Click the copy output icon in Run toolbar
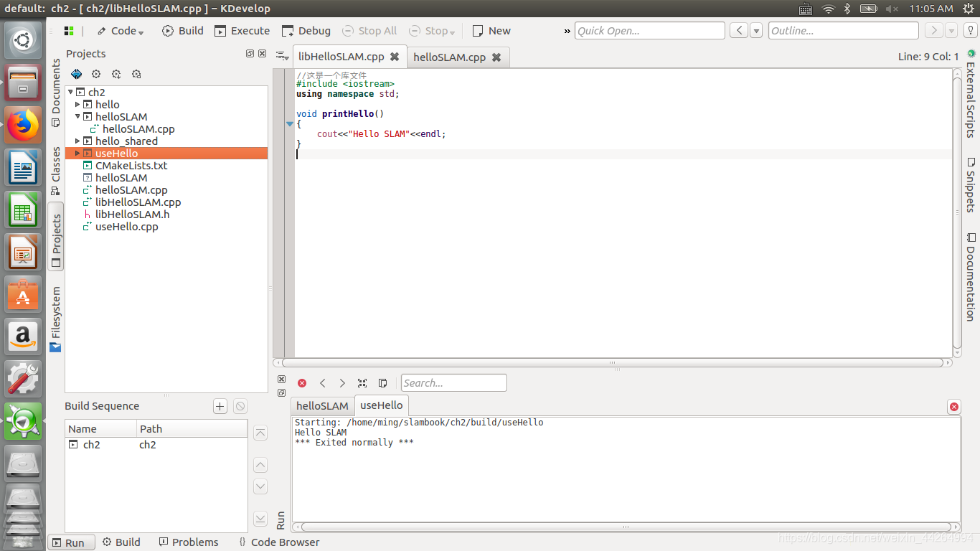 [382, 383]
